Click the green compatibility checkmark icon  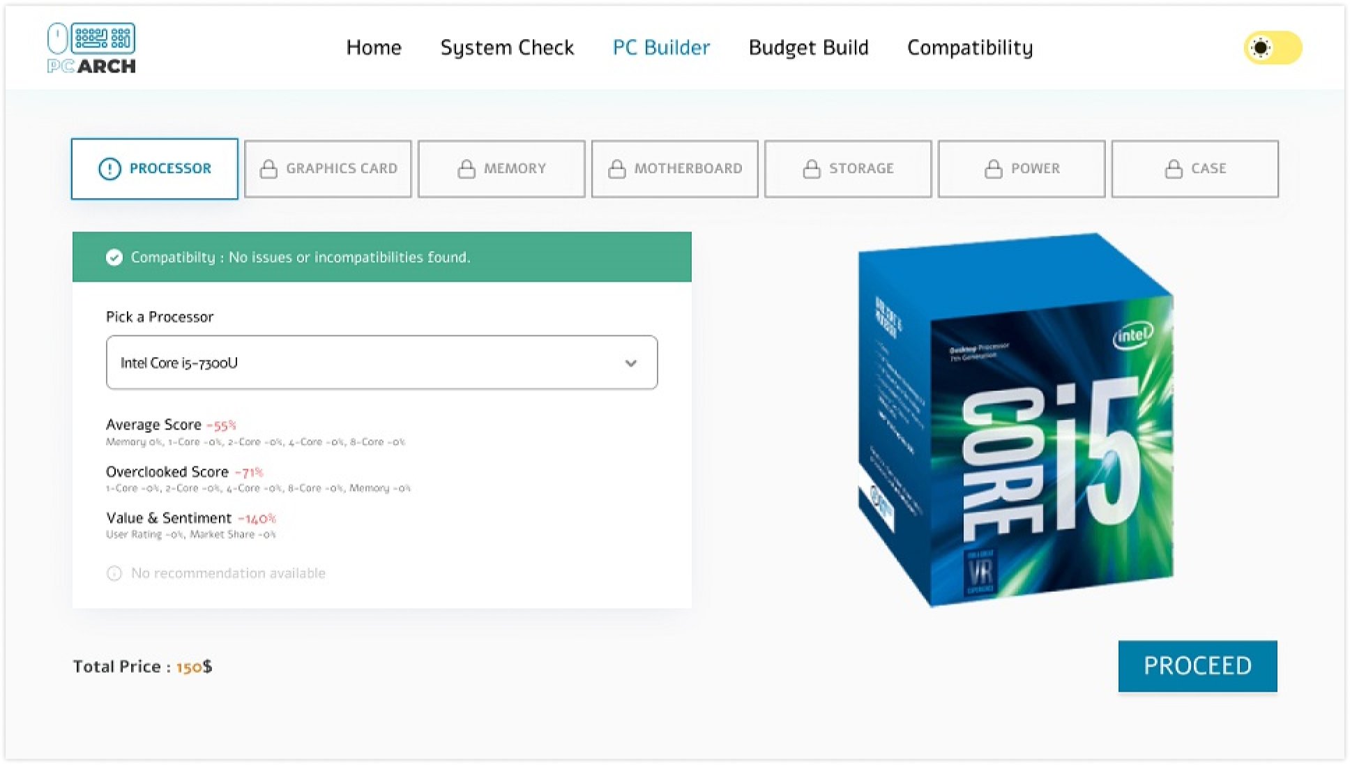tap(114, 257)
